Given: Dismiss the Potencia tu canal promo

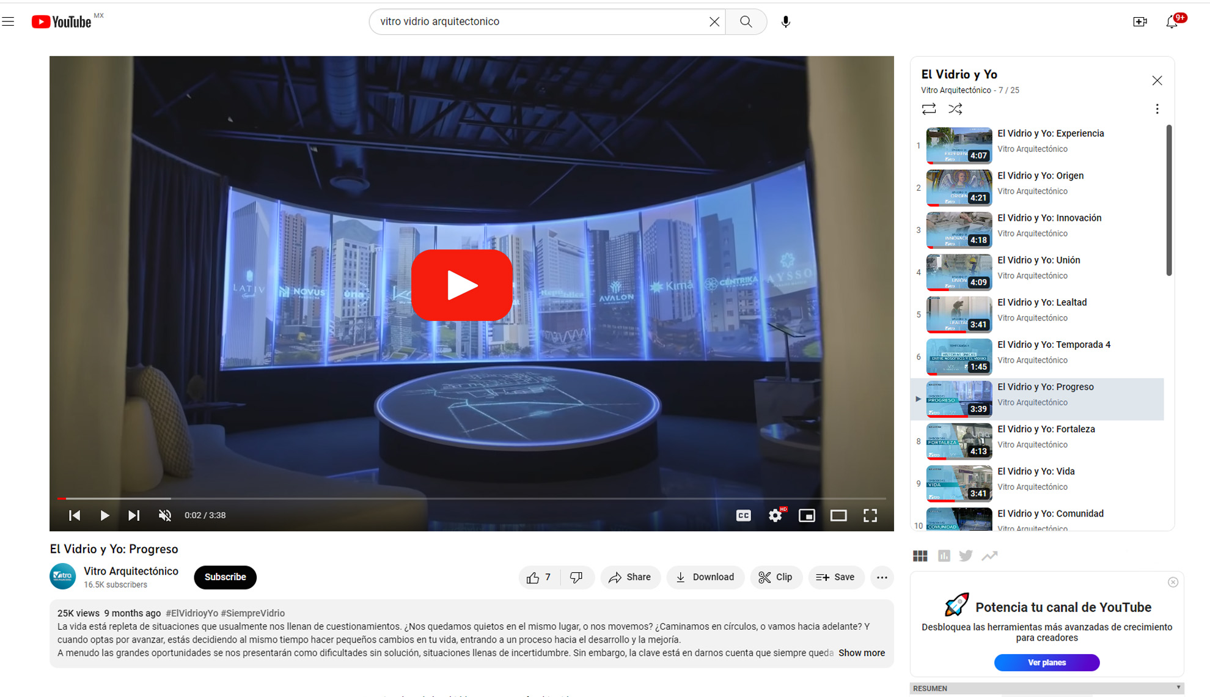Looking at the screenshot, I should (x=1173, y=582).
